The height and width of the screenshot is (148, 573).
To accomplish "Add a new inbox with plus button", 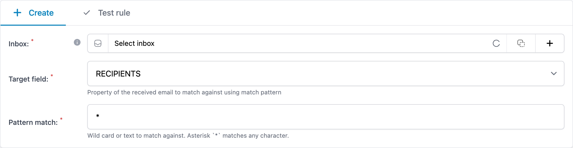I will click(550, 43).
